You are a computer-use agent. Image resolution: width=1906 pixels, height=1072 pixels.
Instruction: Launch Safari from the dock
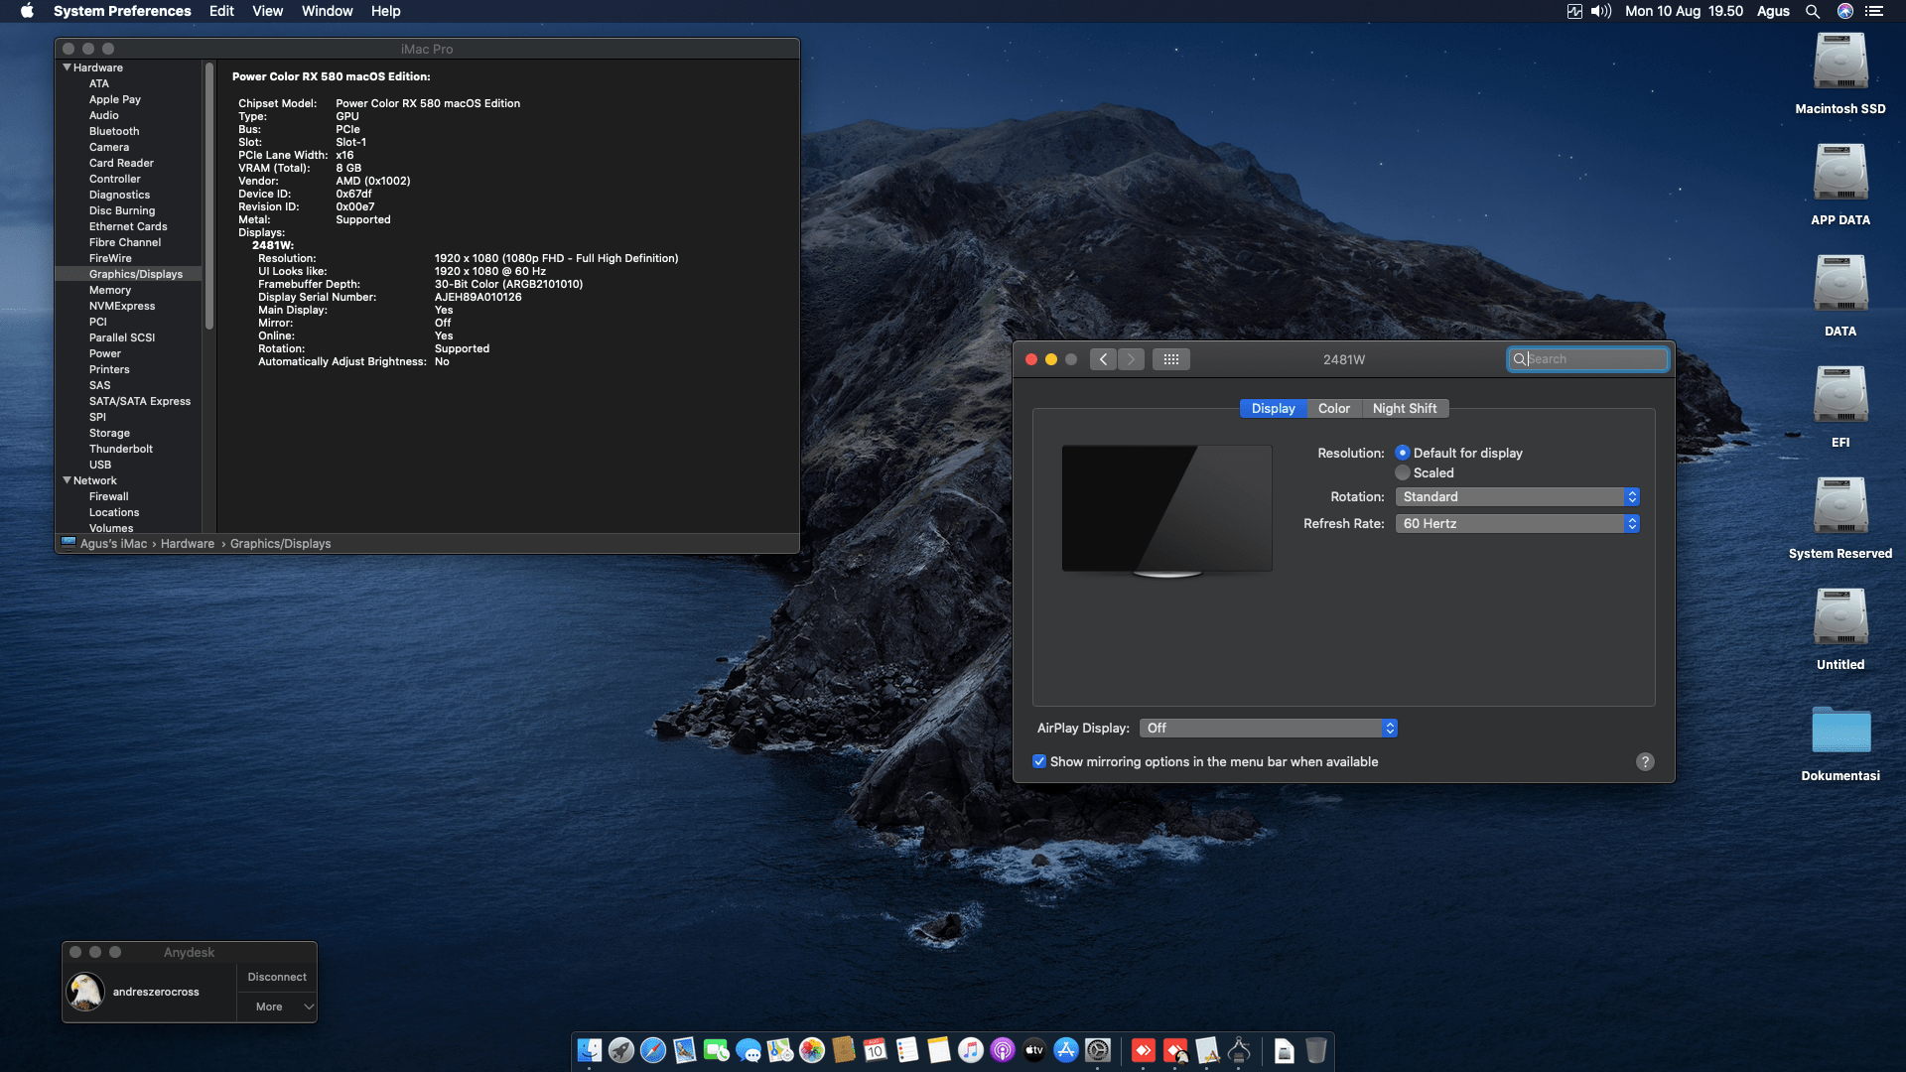(653, 1050)
